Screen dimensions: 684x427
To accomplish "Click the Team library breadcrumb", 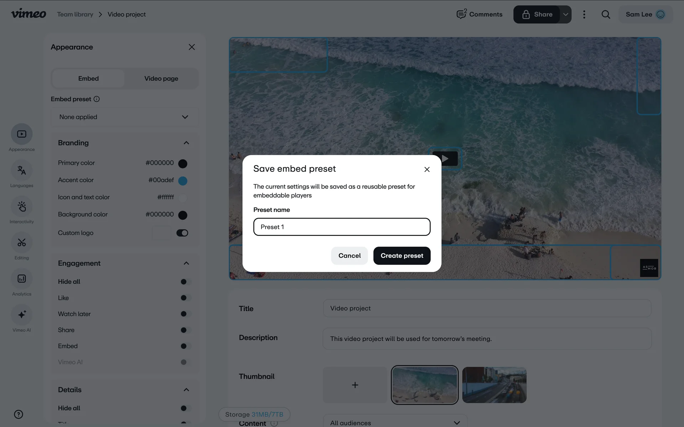I will (75, 15).
